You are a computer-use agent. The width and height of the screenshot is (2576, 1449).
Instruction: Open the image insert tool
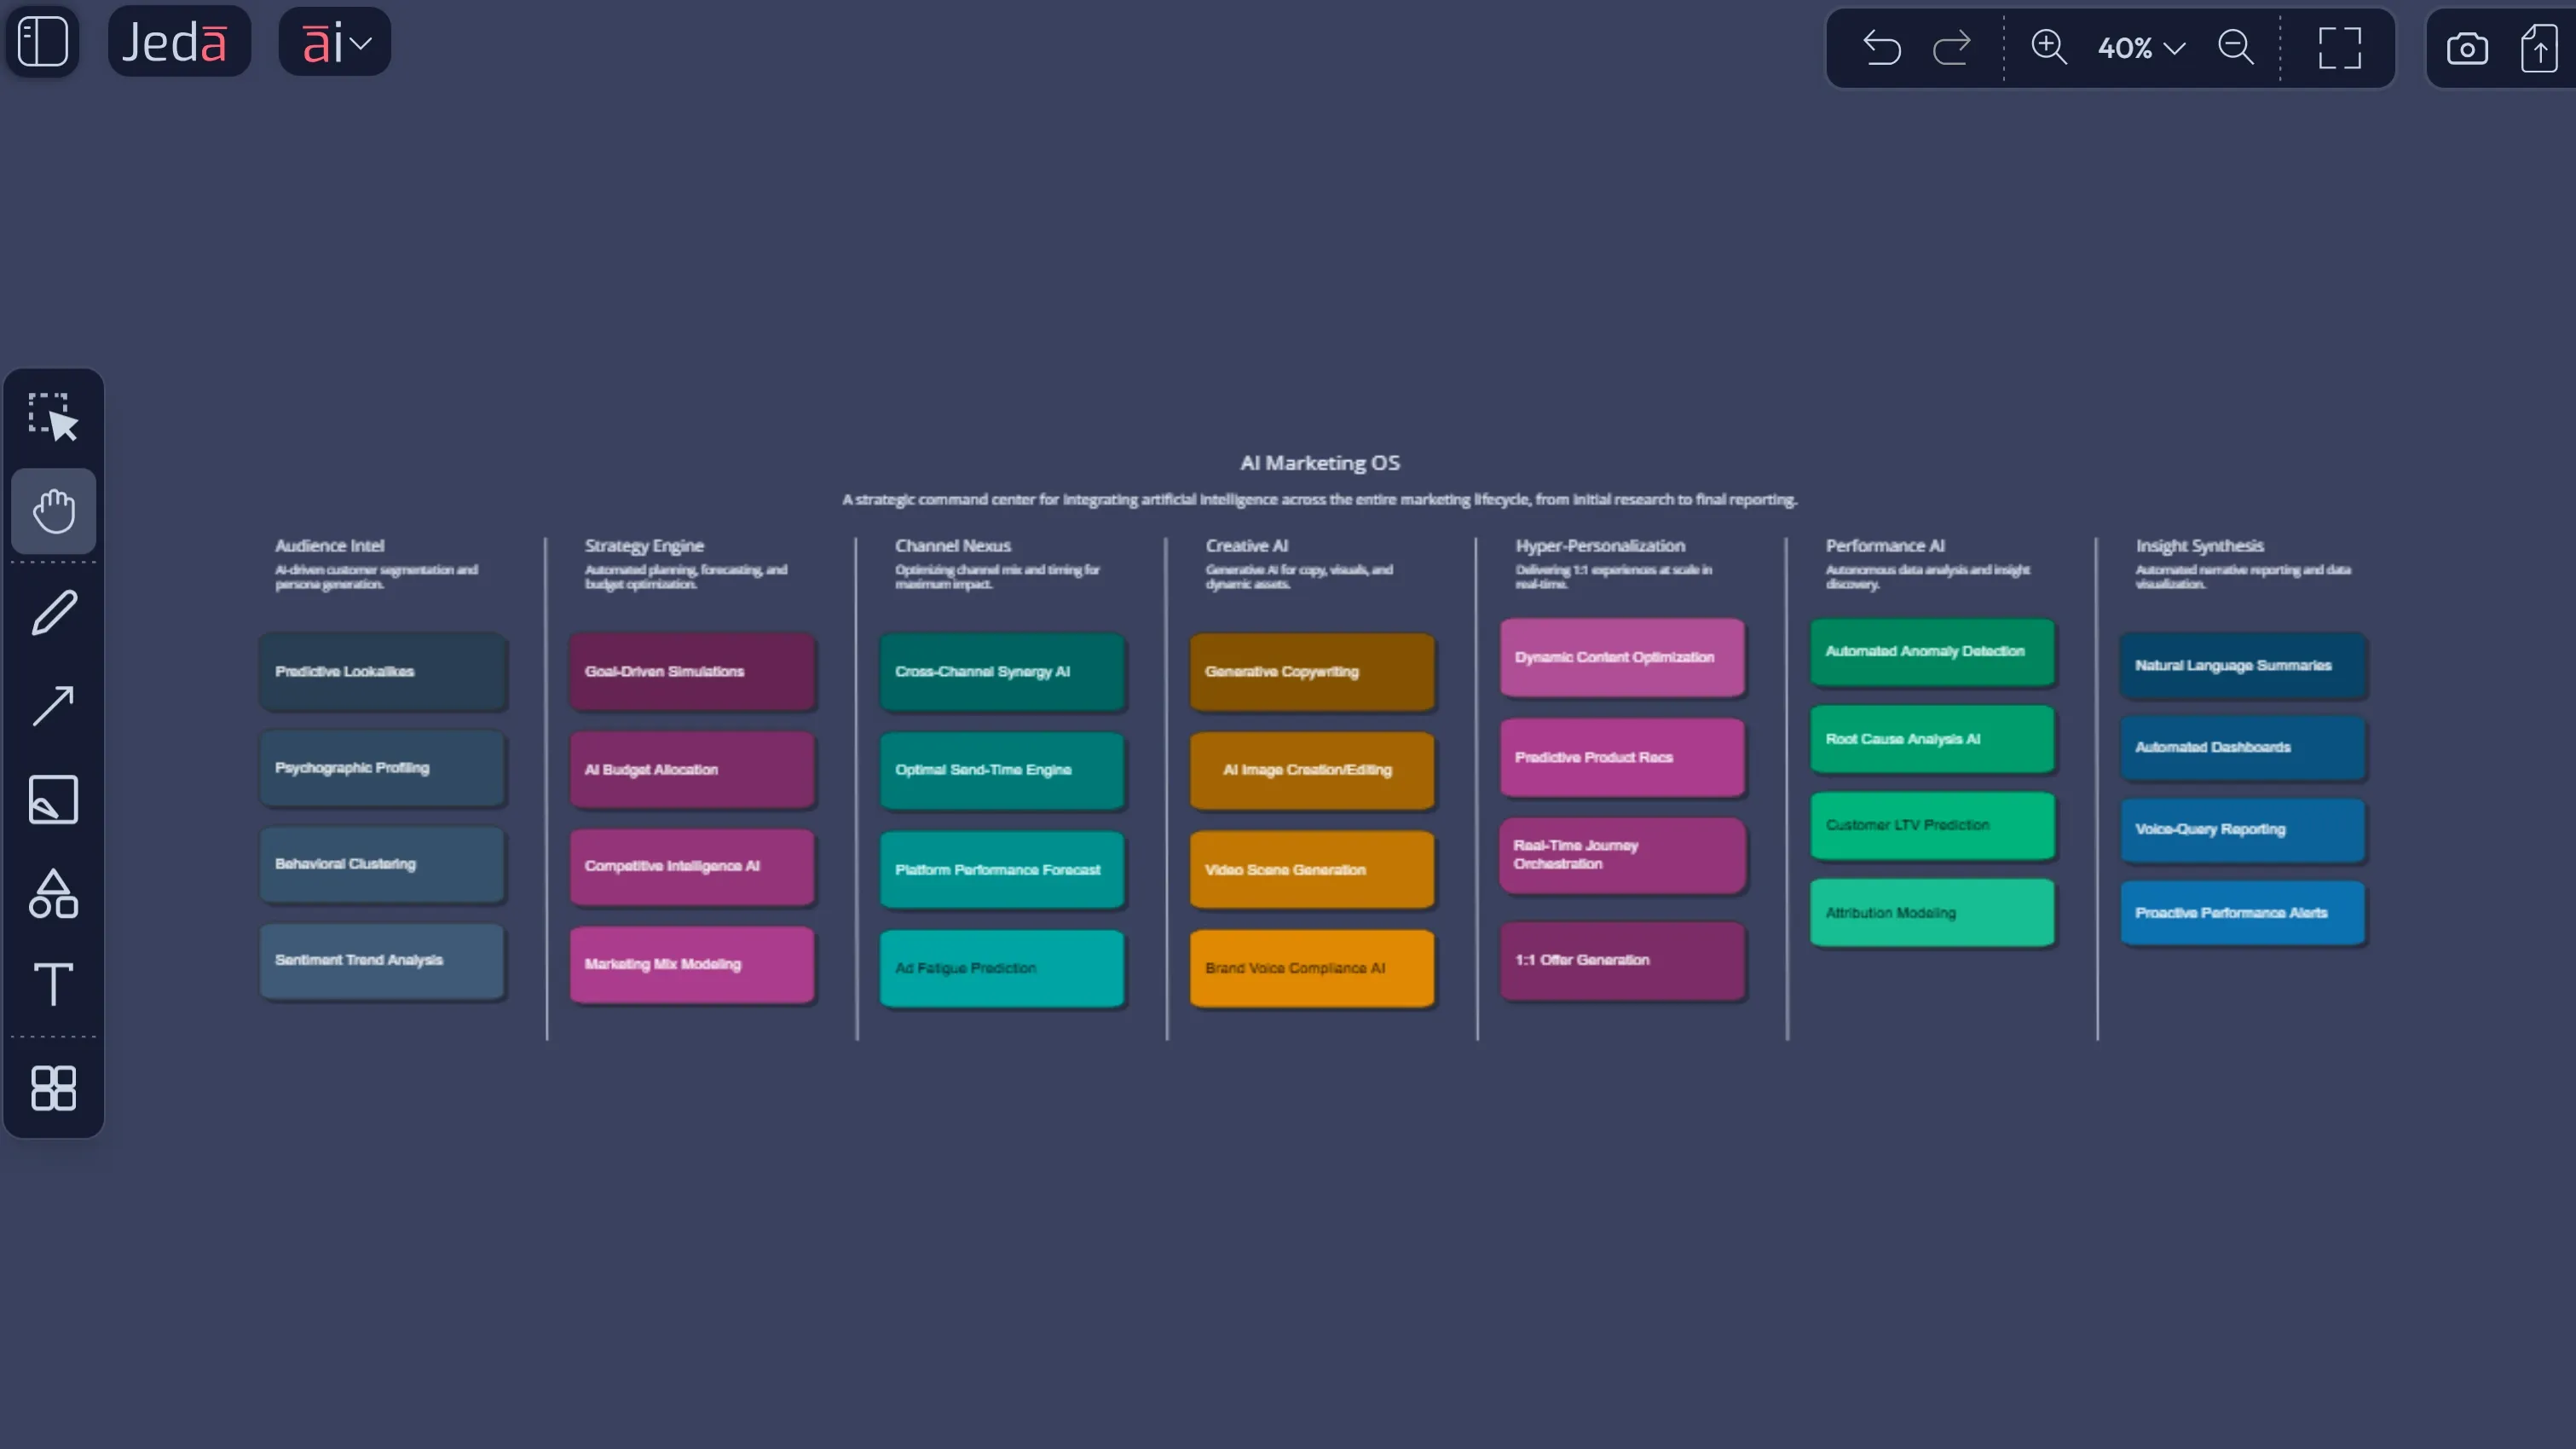tap(53, 799)
